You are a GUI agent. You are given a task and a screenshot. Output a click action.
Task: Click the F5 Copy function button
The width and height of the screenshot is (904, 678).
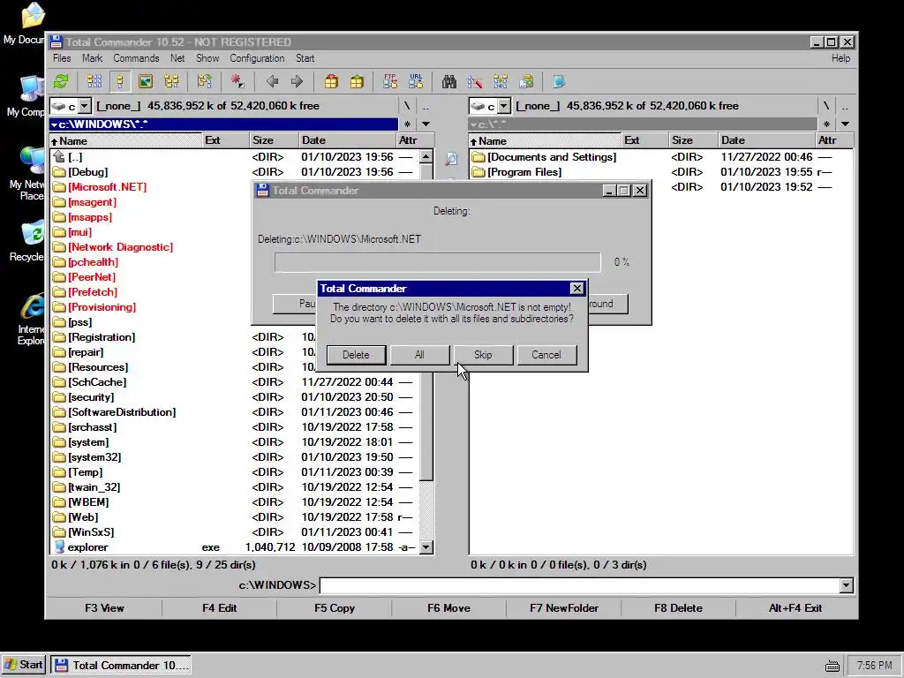click(335, 607)
